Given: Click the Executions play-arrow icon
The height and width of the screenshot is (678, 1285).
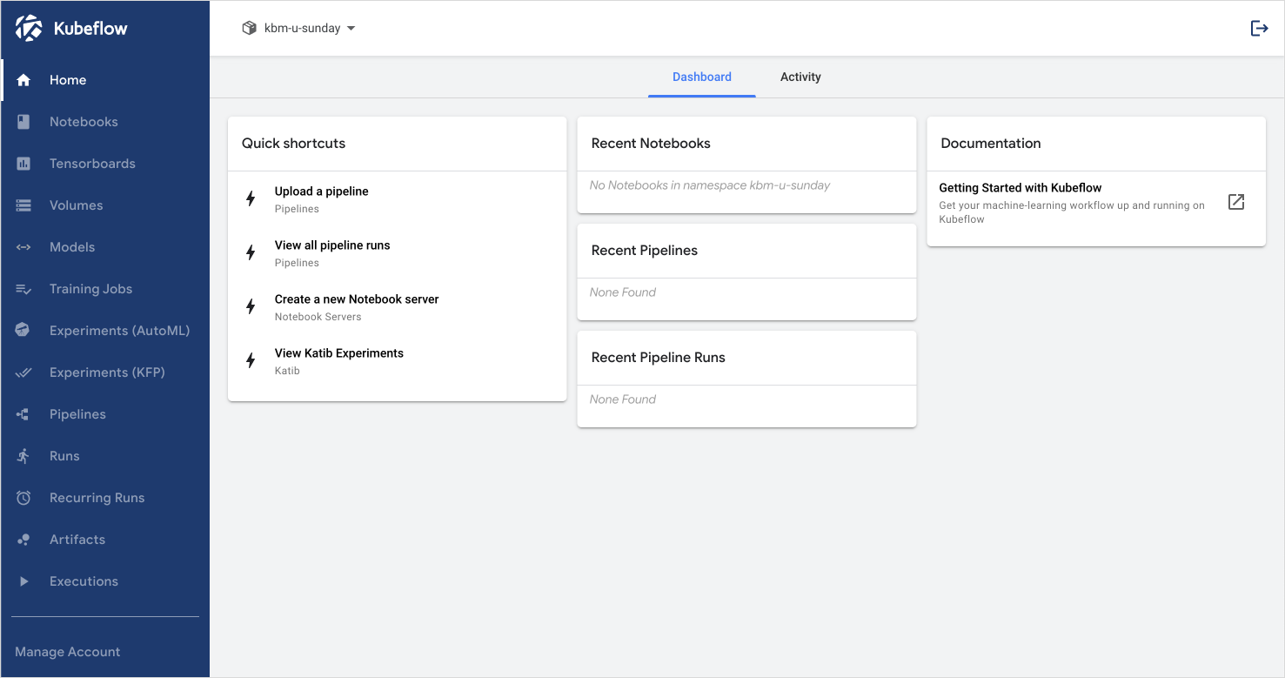Looking at the screenshot, I should 23,581.
